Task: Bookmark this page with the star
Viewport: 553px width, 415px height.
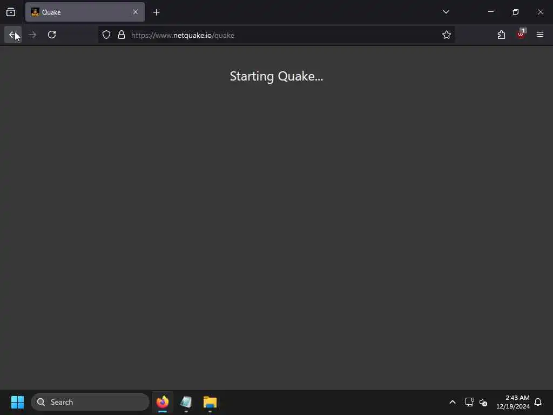Action: [x=446, y=35]
